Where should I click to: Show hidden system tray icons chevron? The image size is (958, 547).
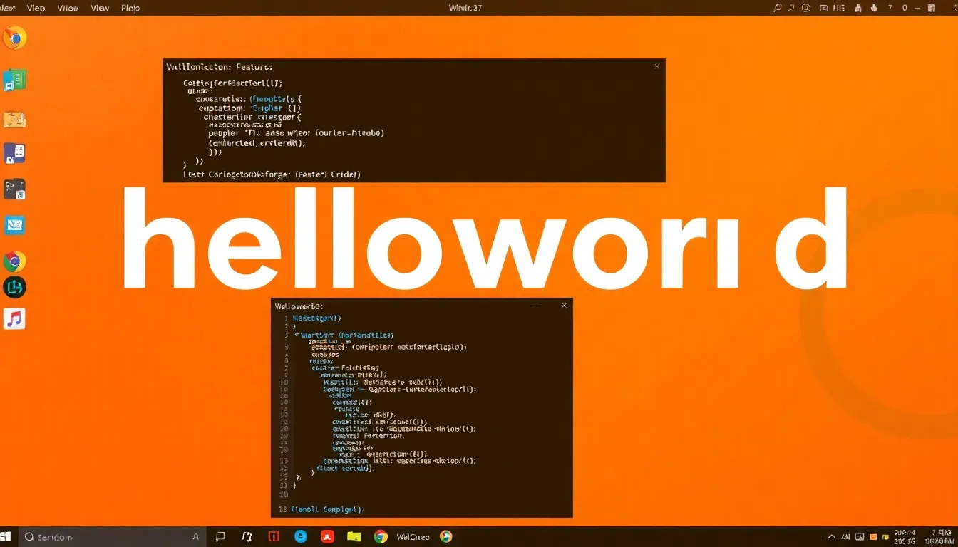tap(831, 537)
